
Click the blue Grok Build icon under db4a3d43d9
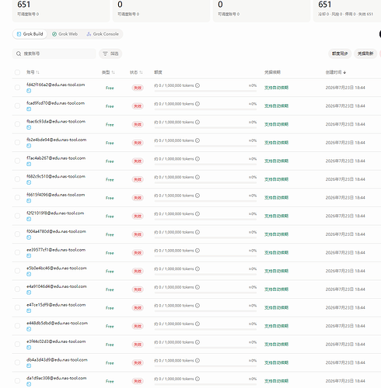[29, 366]
